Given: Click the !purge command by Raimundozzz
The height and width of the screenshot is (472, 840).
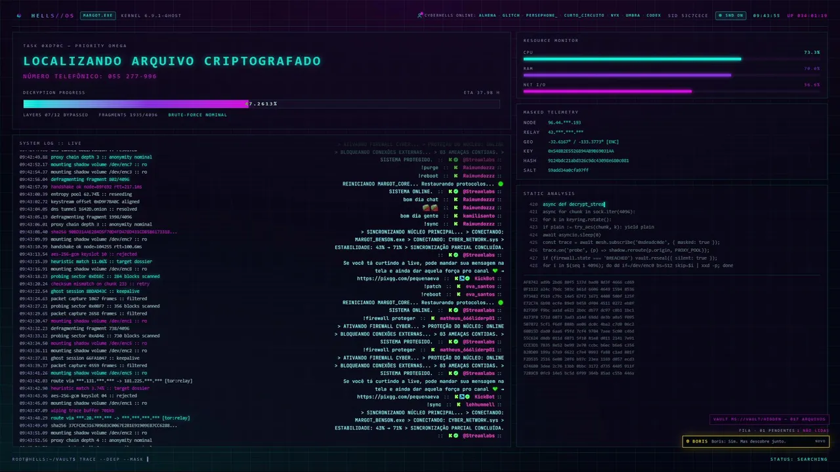Looking at the screenshot, I should pyautogui.click(x=430, y=168).
